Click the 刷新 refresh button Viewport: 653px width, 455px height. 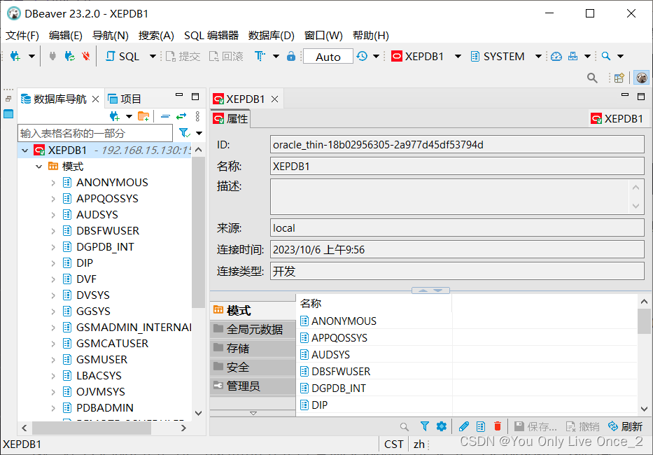625,426
